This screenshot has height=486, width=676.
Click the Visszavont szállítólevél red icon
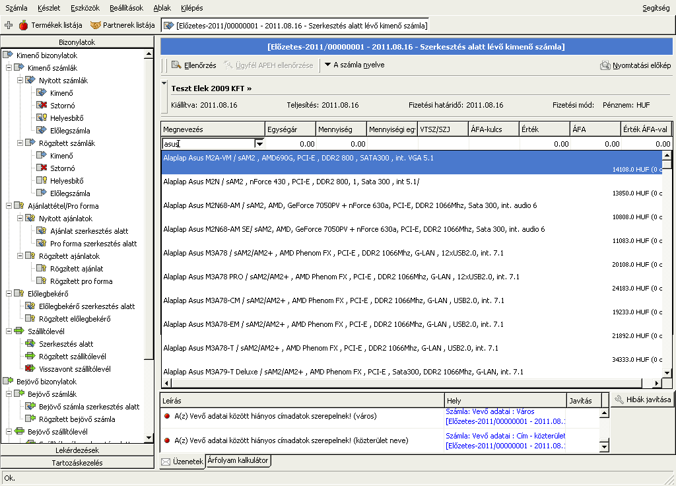[x=30, y=368]
